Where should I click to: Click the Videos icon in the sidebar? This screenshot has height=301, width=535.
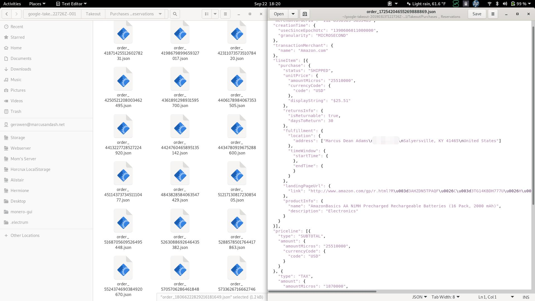6,101
